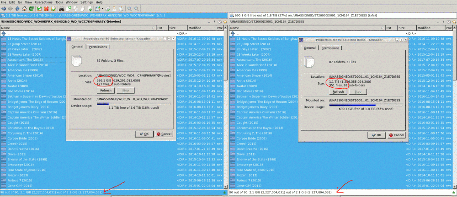The width and height of the screenshot is (457, 197).
Task: Click the right panel bookmarks star icon
Action: (454, 21)
